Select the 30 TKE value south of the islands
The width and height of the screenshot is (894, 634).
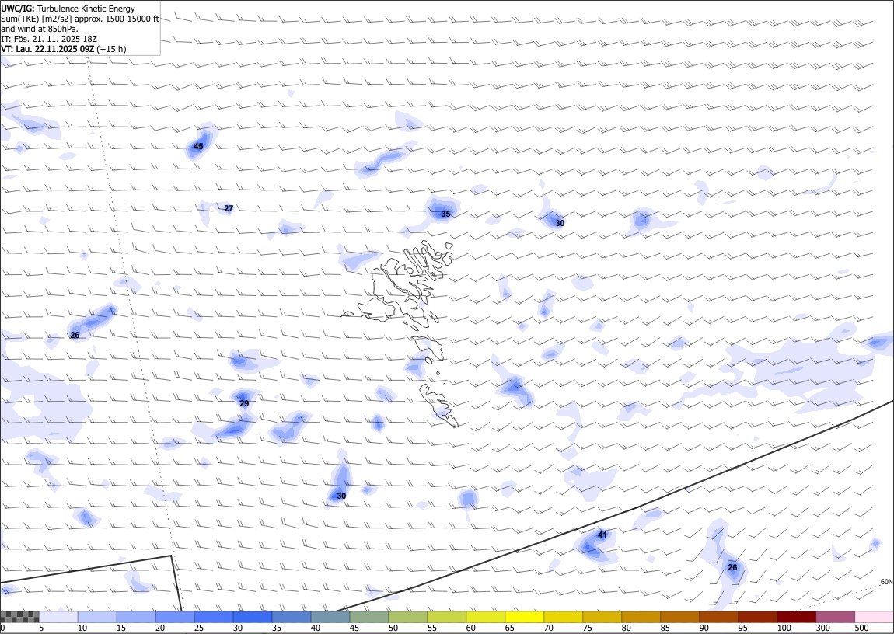[341, 496]
